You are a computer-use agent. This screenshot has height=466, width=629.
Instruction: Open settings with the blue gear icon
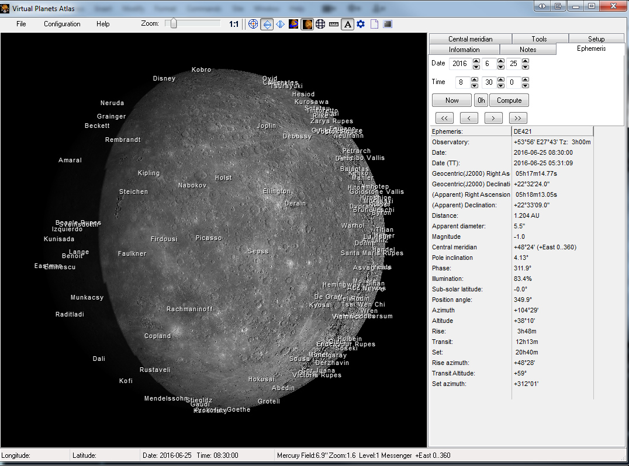(x=361, y=24)
